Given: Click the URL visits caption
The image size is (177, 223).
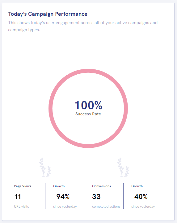Looking at the screenshot, I should 21,206.
